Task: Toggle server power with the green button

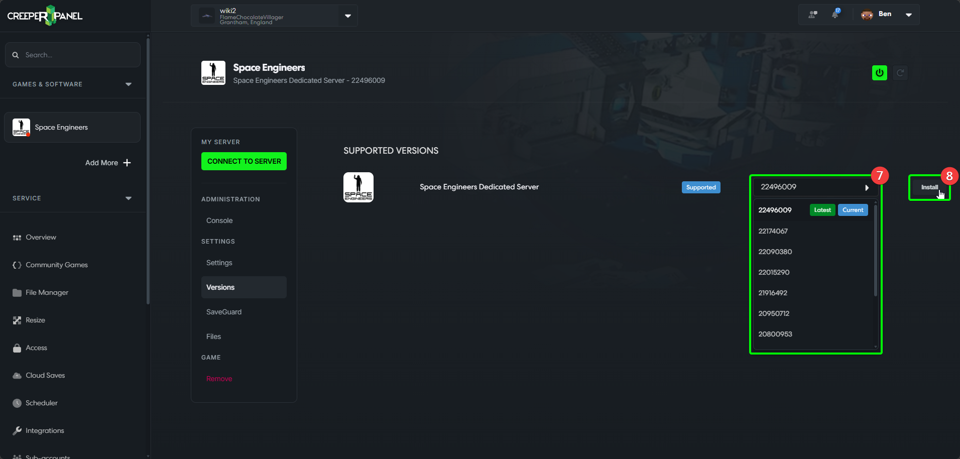Action: tap(879, 72)
